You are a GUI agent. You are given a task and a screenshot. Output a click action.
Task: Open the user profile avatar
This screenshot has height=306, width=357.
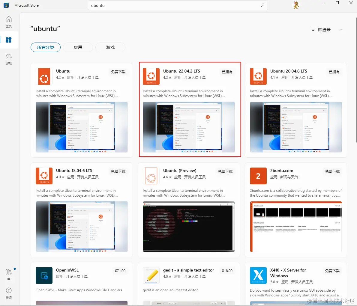[296, 5]
